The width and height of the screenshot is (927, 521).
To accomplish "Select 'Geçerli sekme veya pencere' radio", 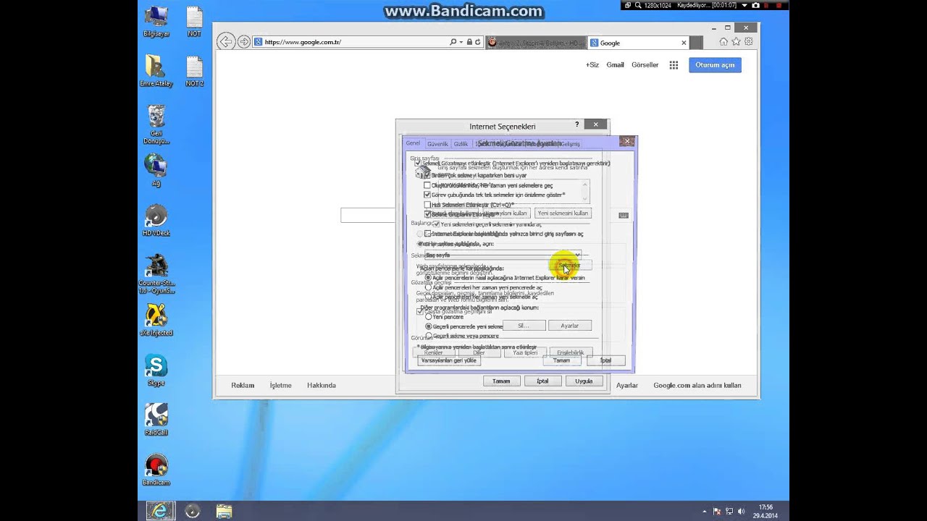I will click(428, 336).
